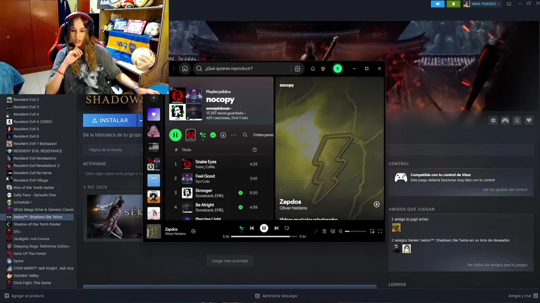
Task: Go to Spotify Home
Action: [185, 69]
